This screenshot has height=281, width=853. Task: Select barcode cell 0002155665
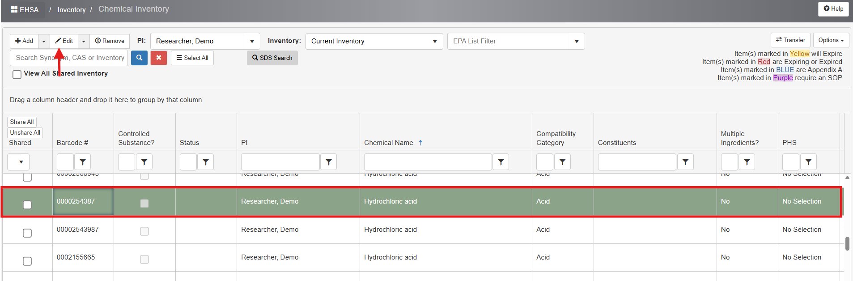pyautogui.click(x=83, y=258)
